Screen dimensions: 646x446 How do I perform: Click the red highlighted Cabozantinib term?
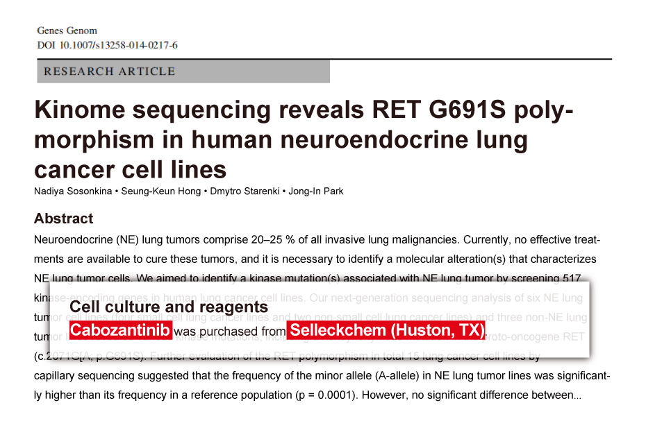(x=120, y=331)
